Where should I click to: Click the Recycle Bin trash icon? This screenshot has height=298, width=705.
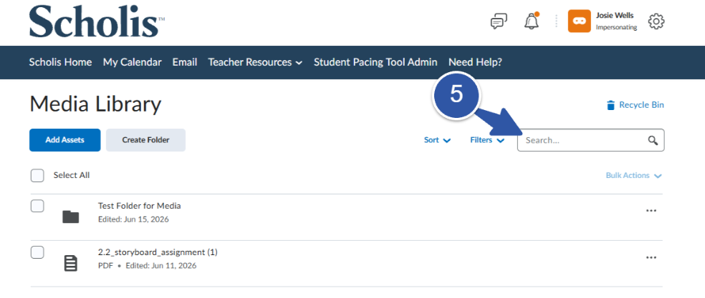[x=610, y=105]
